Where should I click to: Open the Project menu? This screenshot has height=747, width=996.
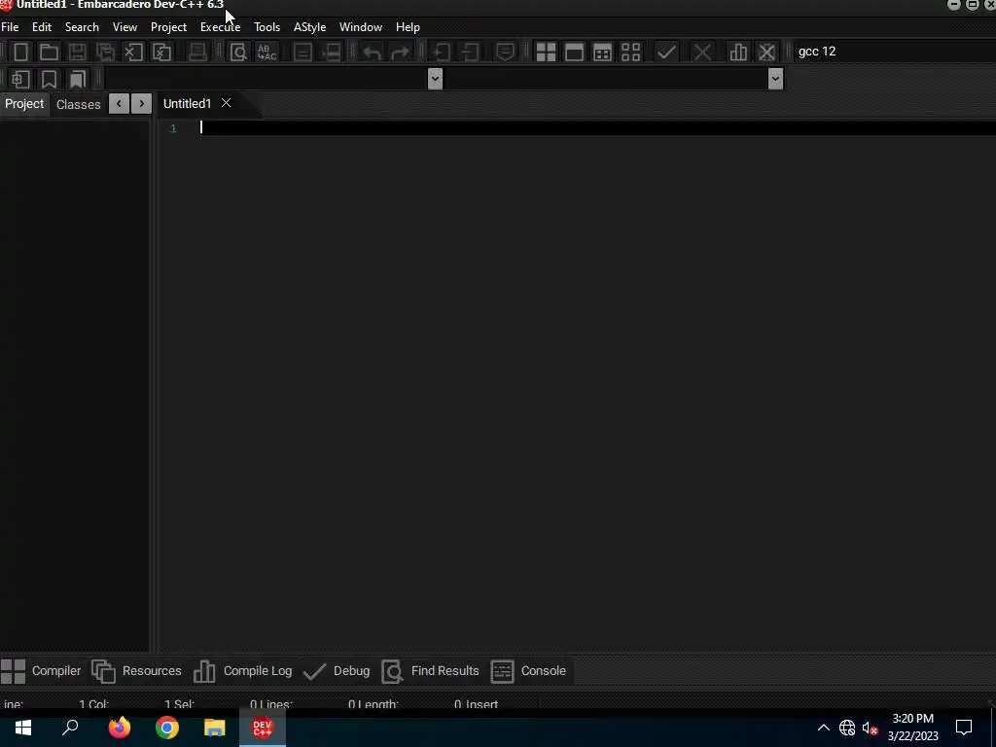tap(168, 26)
